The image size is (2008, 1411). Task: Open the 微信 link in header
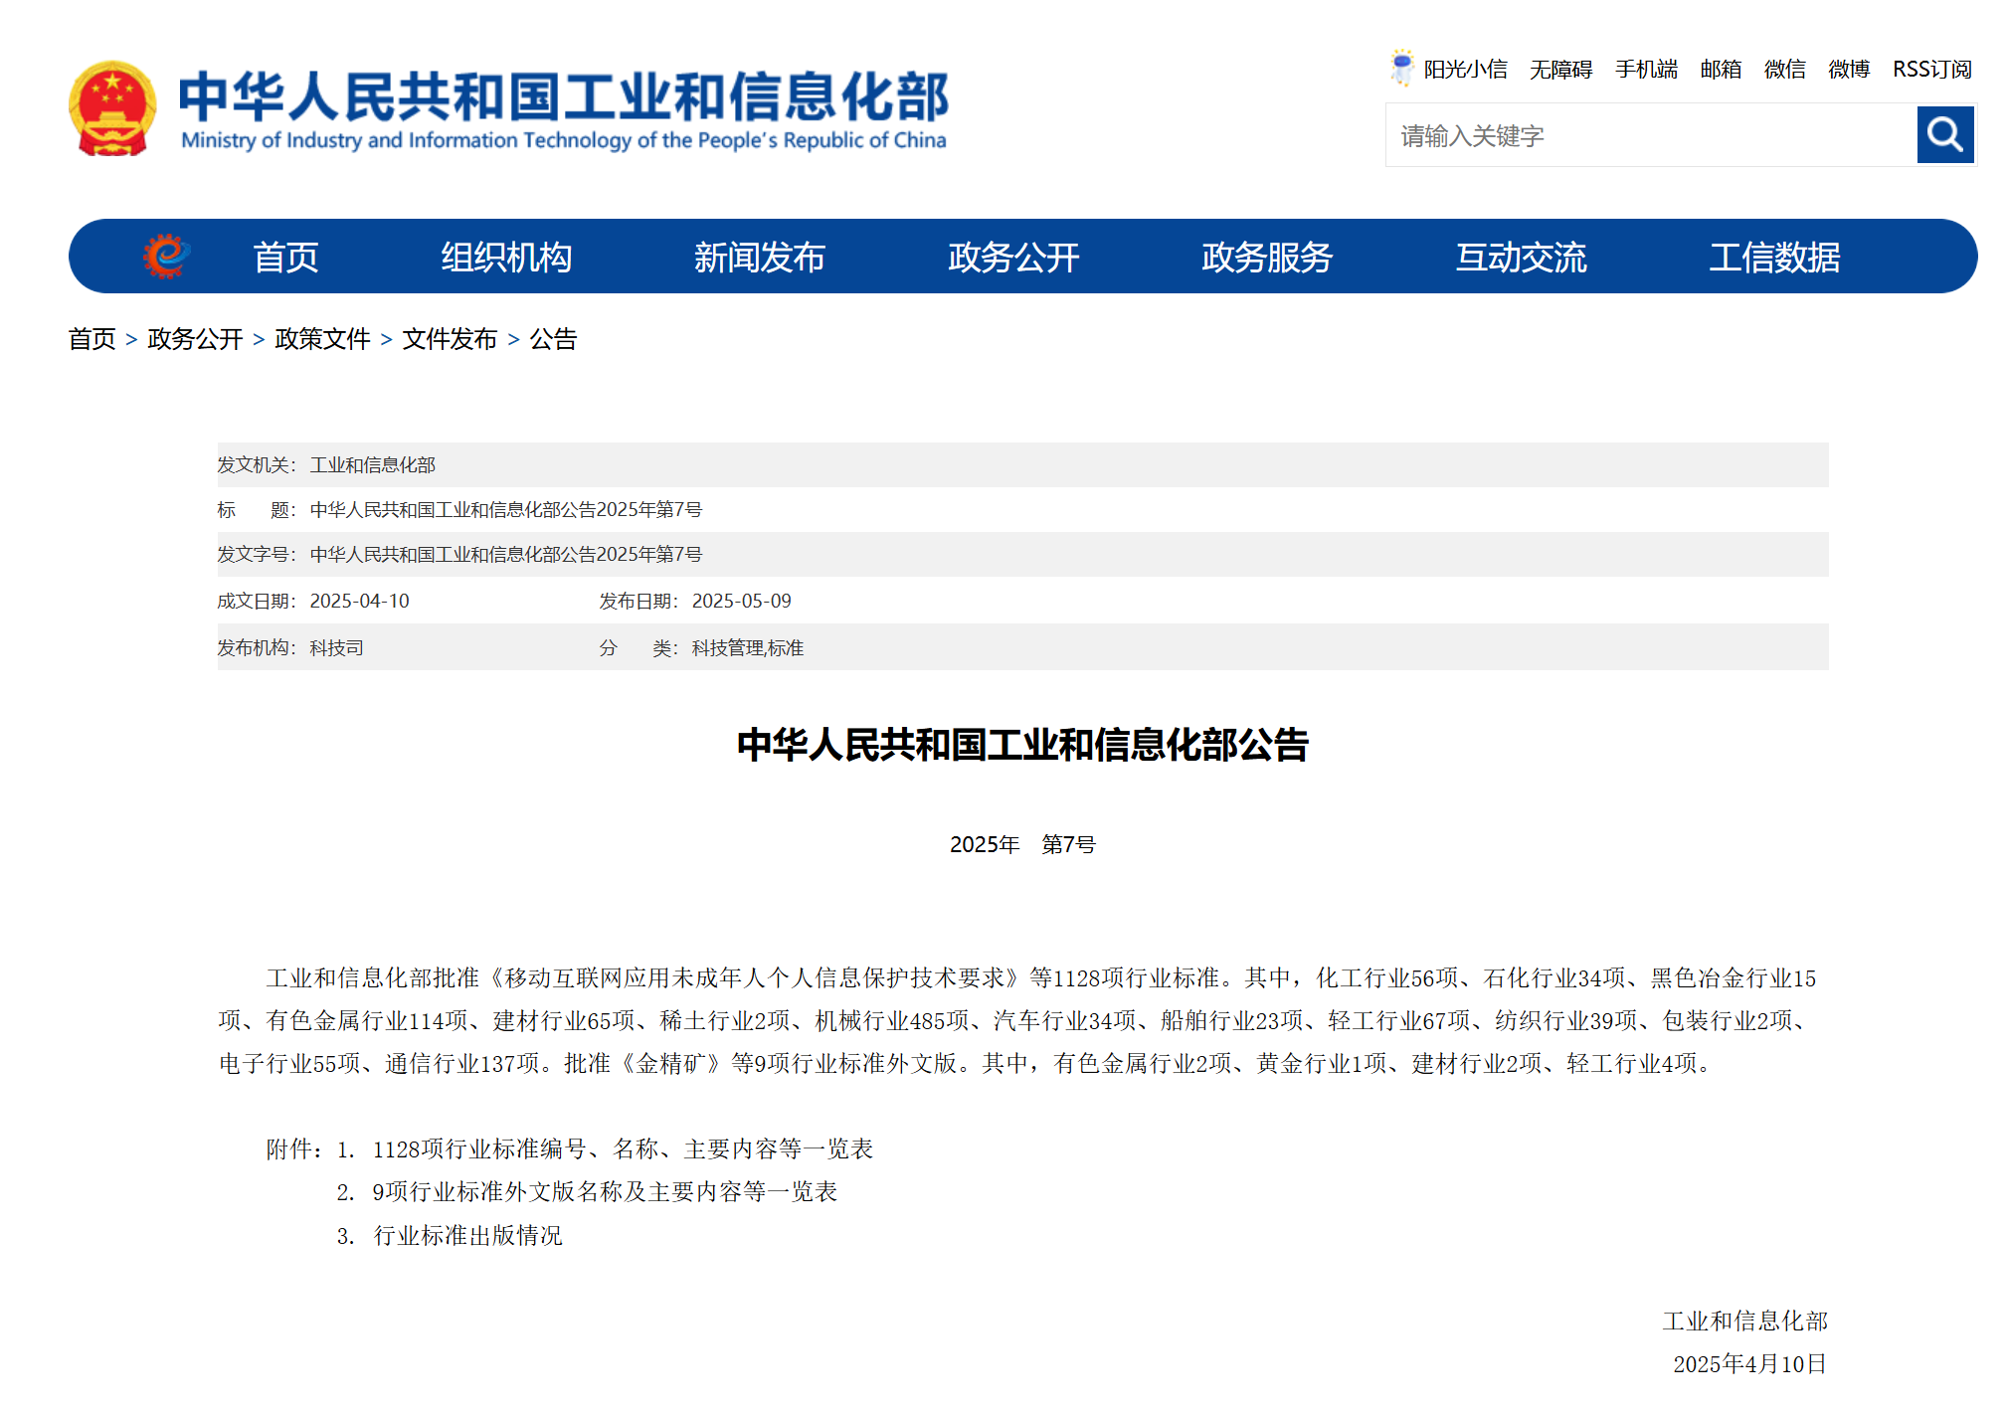click(x=1784, y=69)
